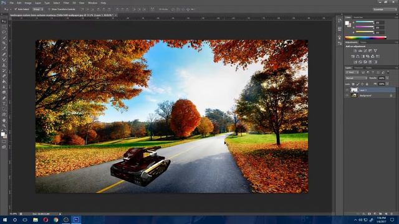Select the Layer 1 thumbnail

(354, 90)
